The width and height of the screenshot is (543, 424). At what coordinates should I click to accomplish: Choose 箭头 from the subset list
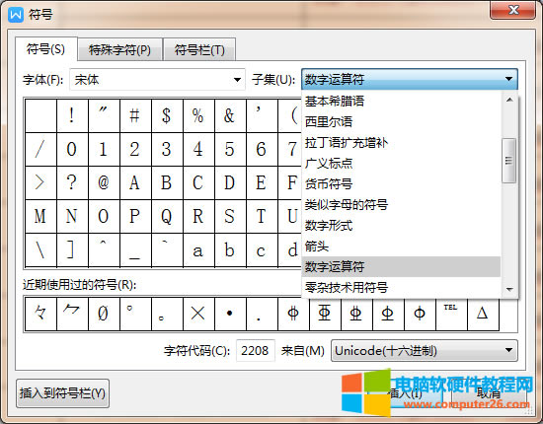pos(401,247)
